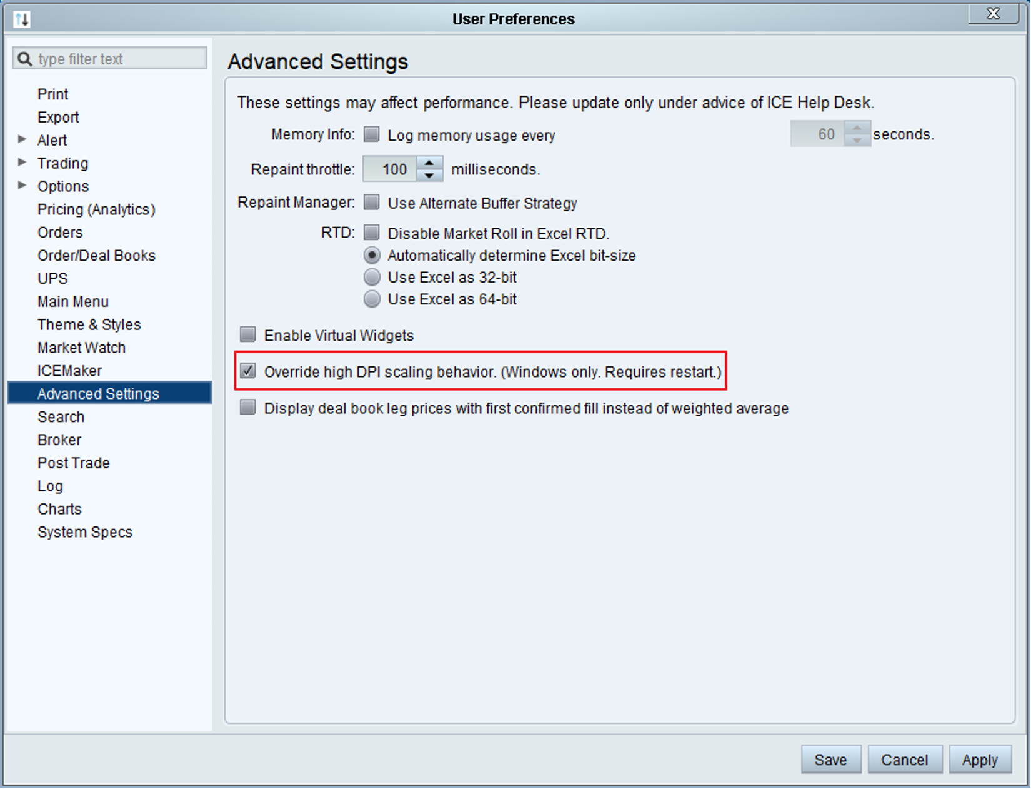The image size is (1031, 789).
Task: Increase Repaint throttle with up arrow
Action: 429,163
